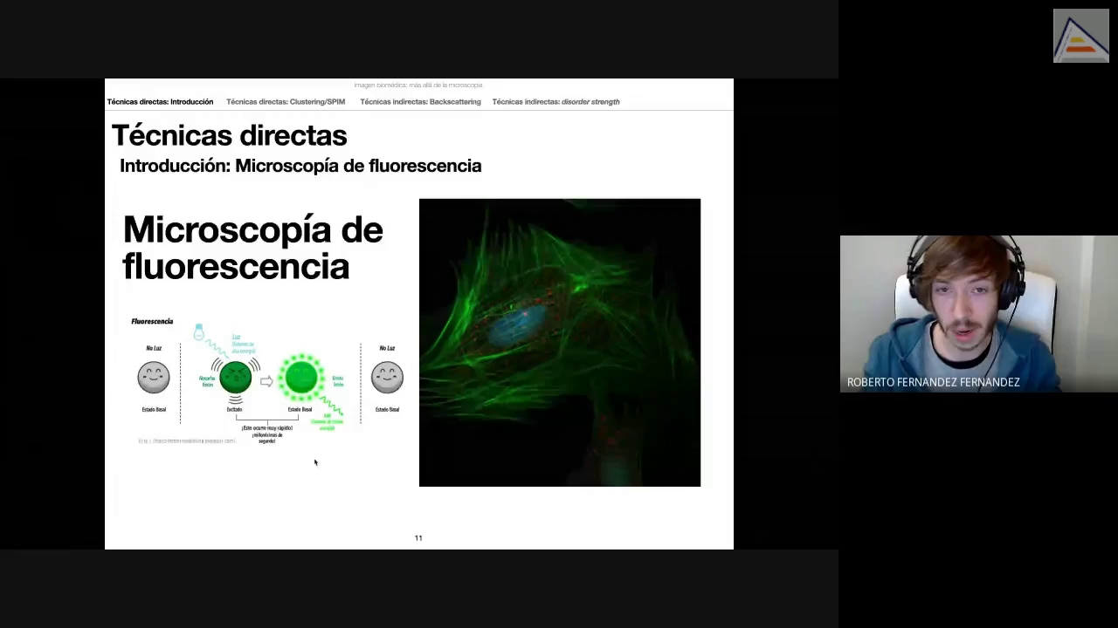1118x628 pixels.
Task: Click the slide number 11
Action: (x=418, y=538)
